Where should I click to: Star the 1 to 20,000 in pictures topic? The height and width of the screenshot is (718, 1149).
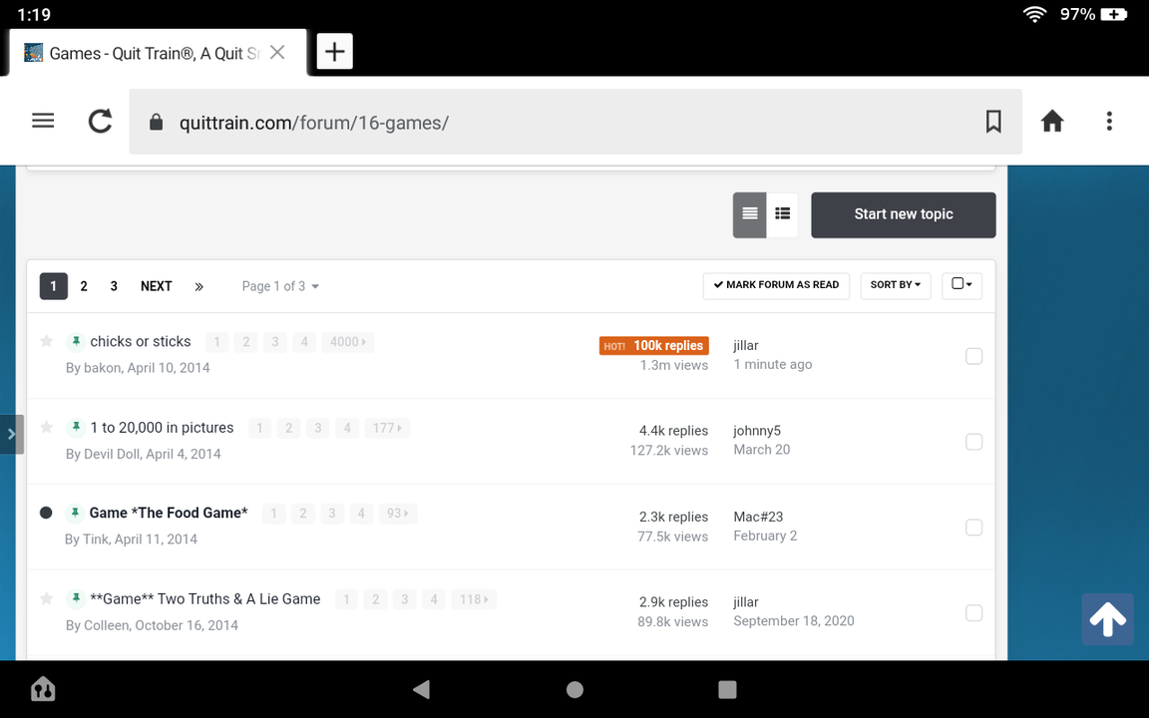coord(46,427)
